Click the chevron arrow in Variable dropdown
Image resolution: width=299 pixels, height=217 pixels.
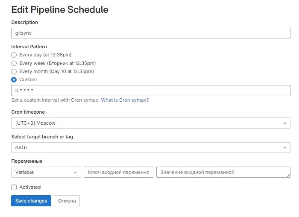(75, 173)
